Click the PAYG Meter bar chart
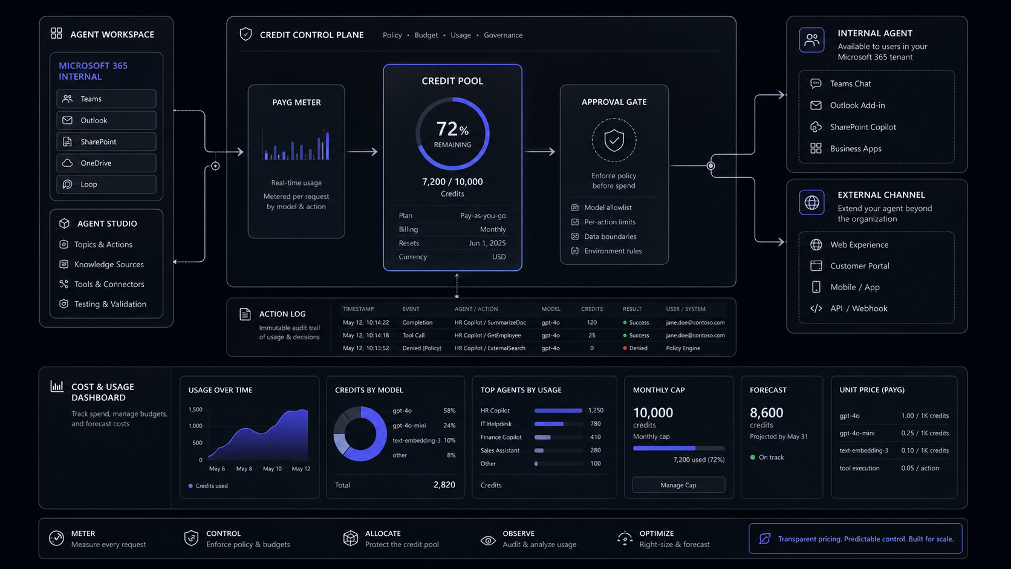Image resolution: width=1011 pixels, height=569 pixels. pyautogui.click(x=296, y=145)
